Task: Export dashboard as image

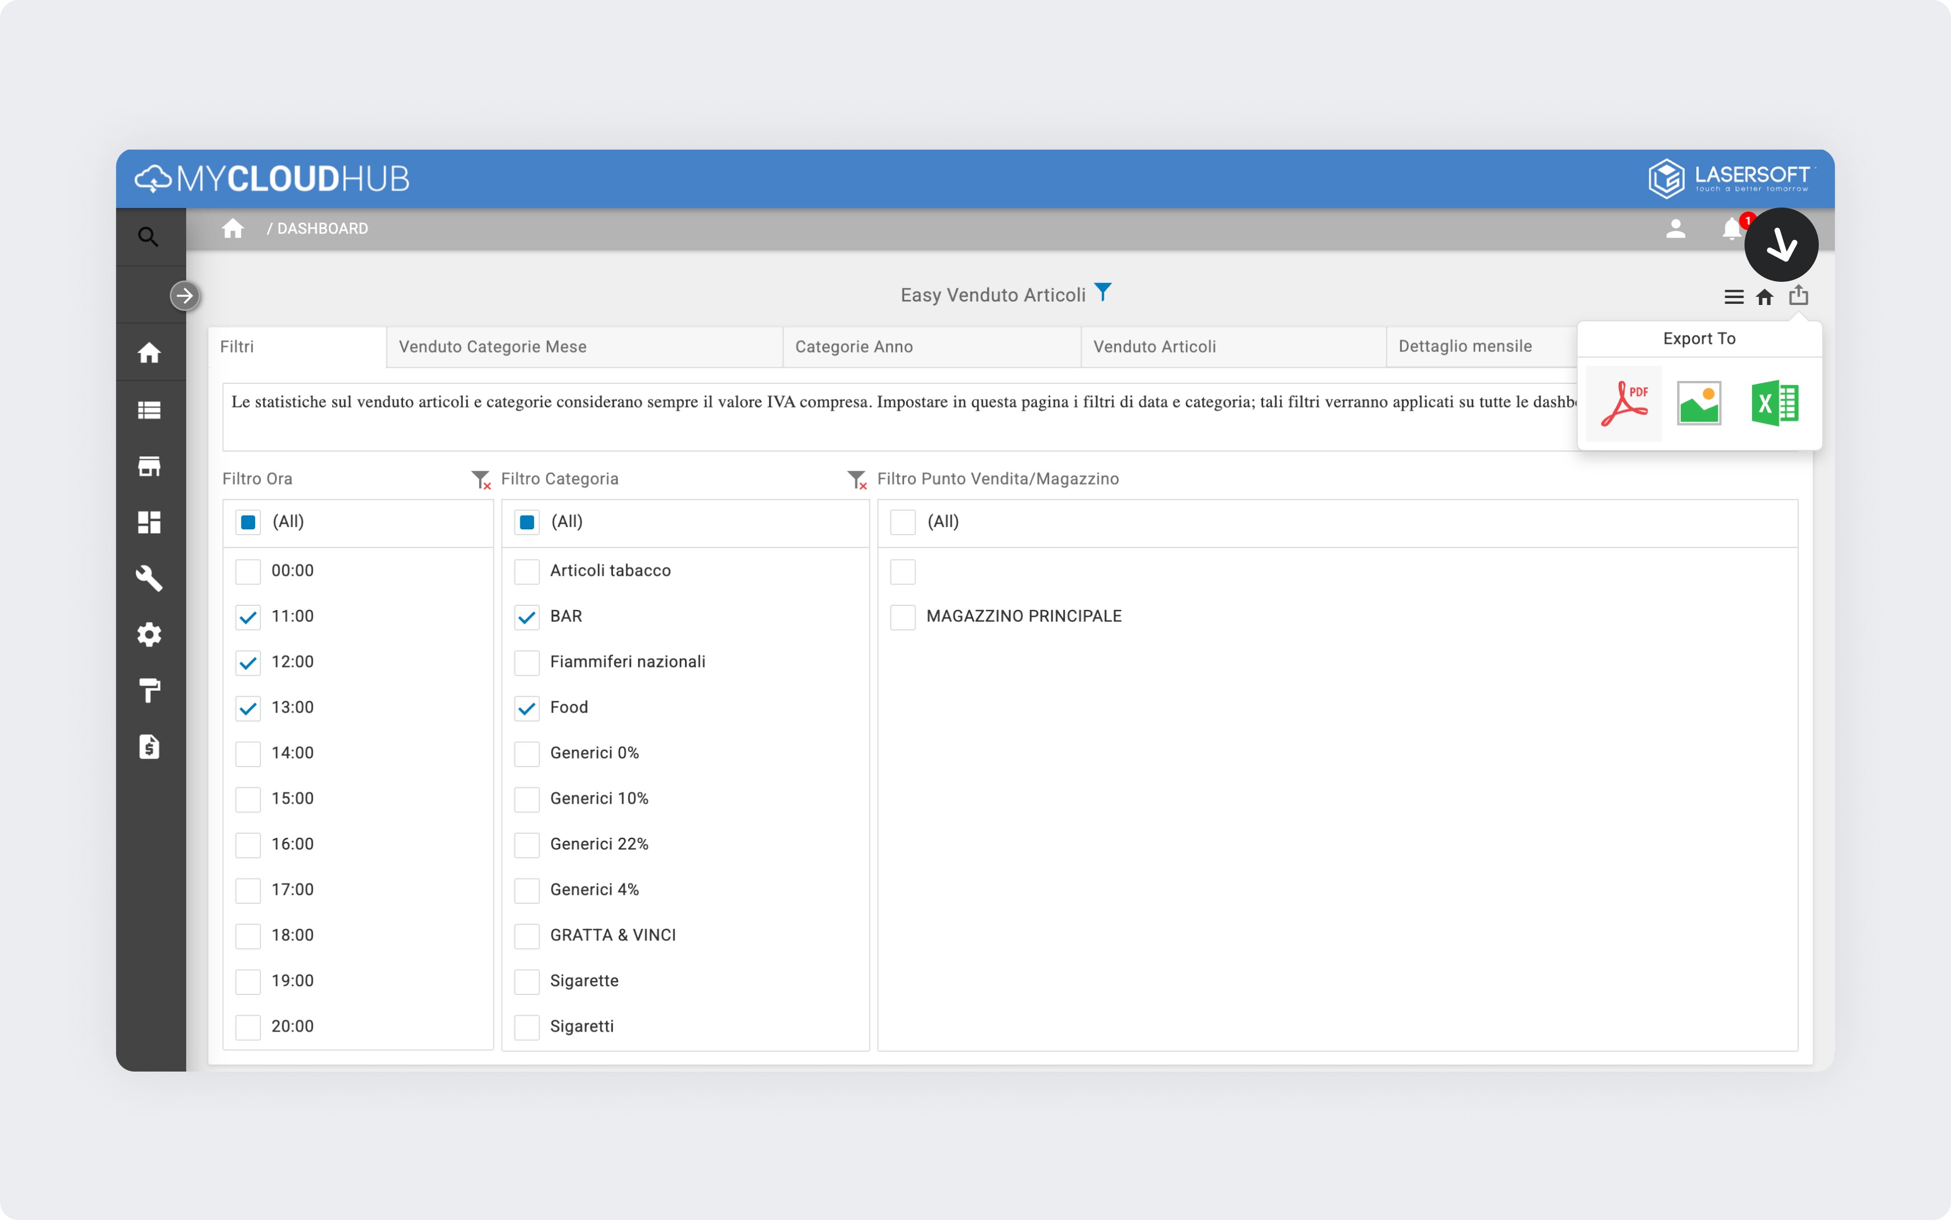Action: [x=1699, y=404]
